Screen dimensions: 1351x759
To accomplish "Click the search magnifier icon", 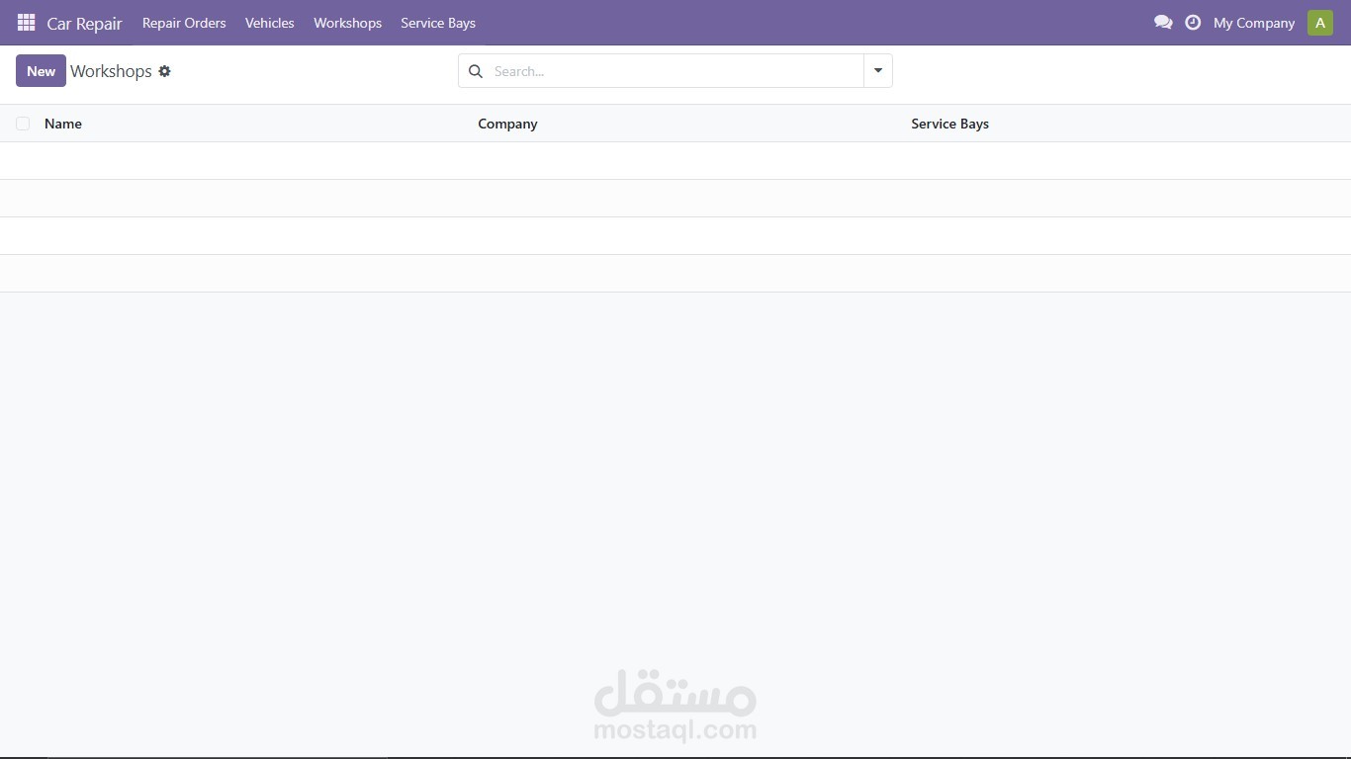I will (x=476, y=71).
